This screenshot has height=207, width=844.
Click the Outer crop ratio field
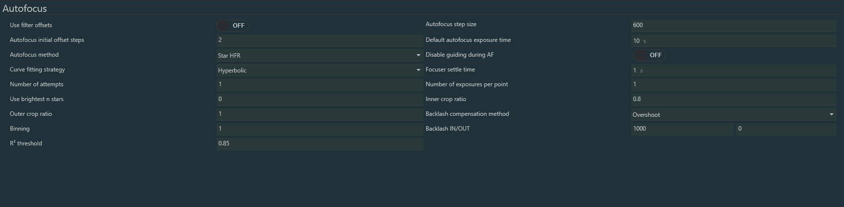319,114
